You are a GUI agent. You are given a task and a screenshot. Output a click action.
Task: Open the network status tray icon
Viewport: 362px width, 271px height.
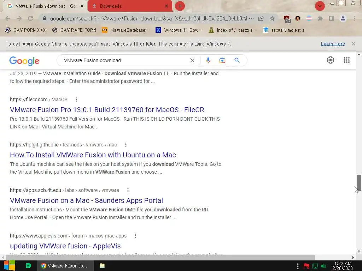tap(315, 266)
